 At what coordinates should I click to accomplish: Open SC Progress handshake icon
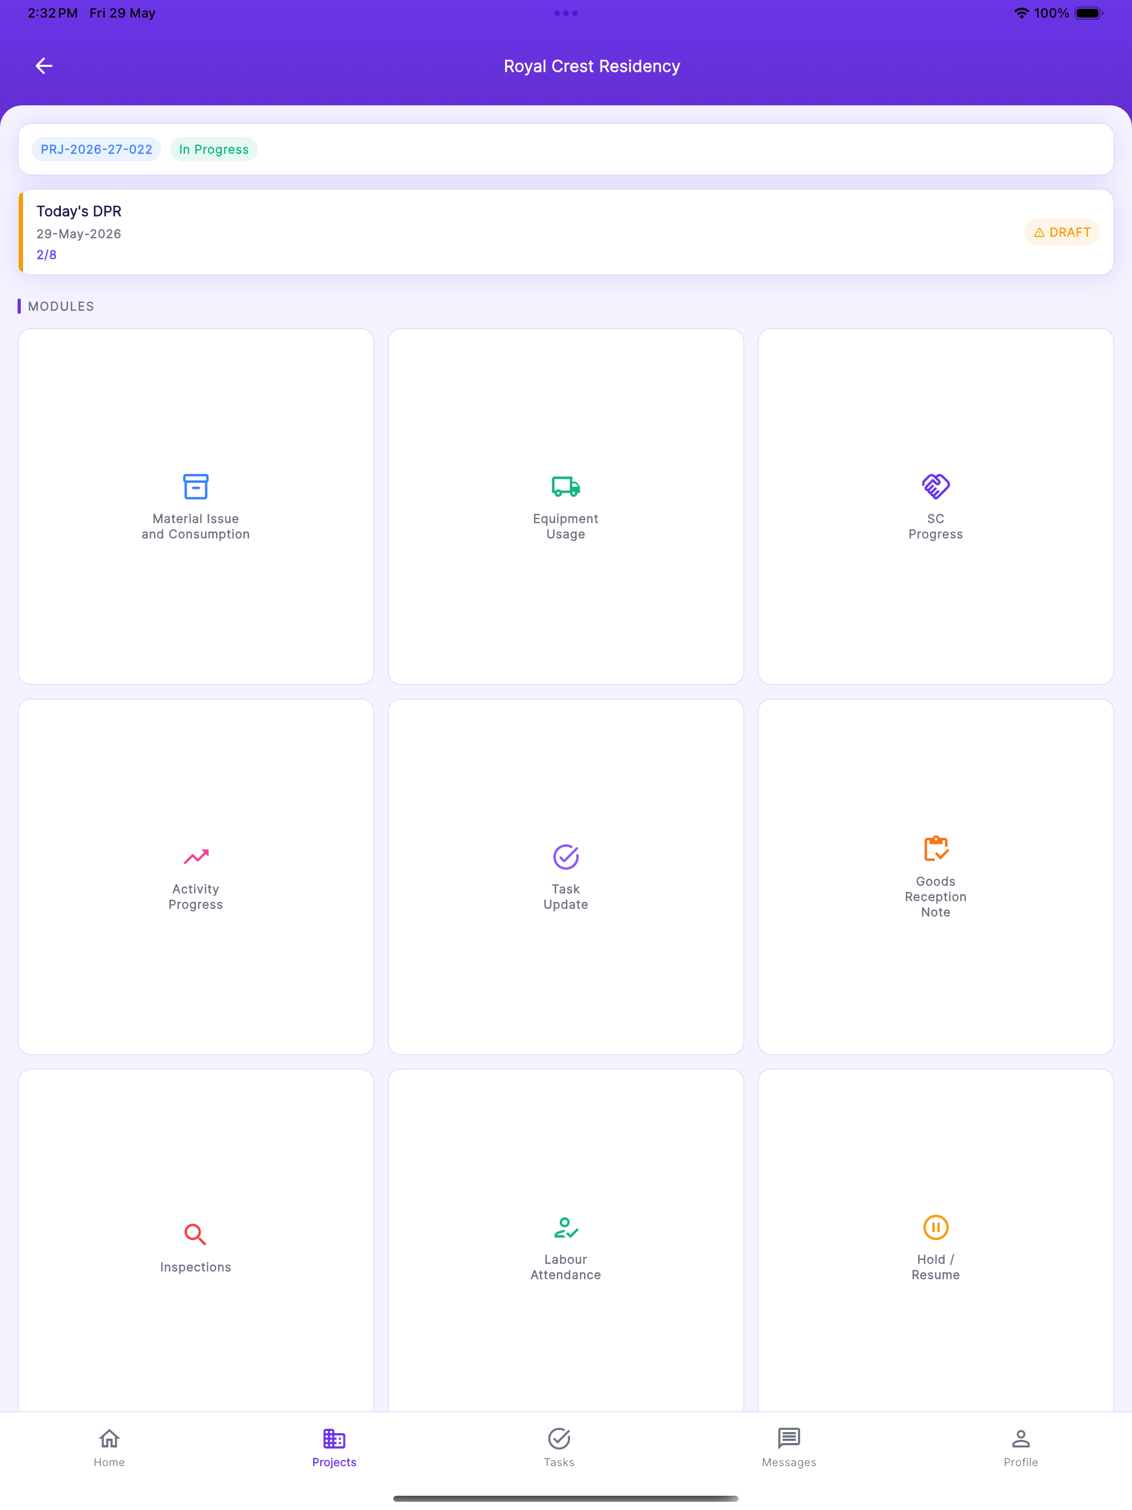click(x=936, y=487)
